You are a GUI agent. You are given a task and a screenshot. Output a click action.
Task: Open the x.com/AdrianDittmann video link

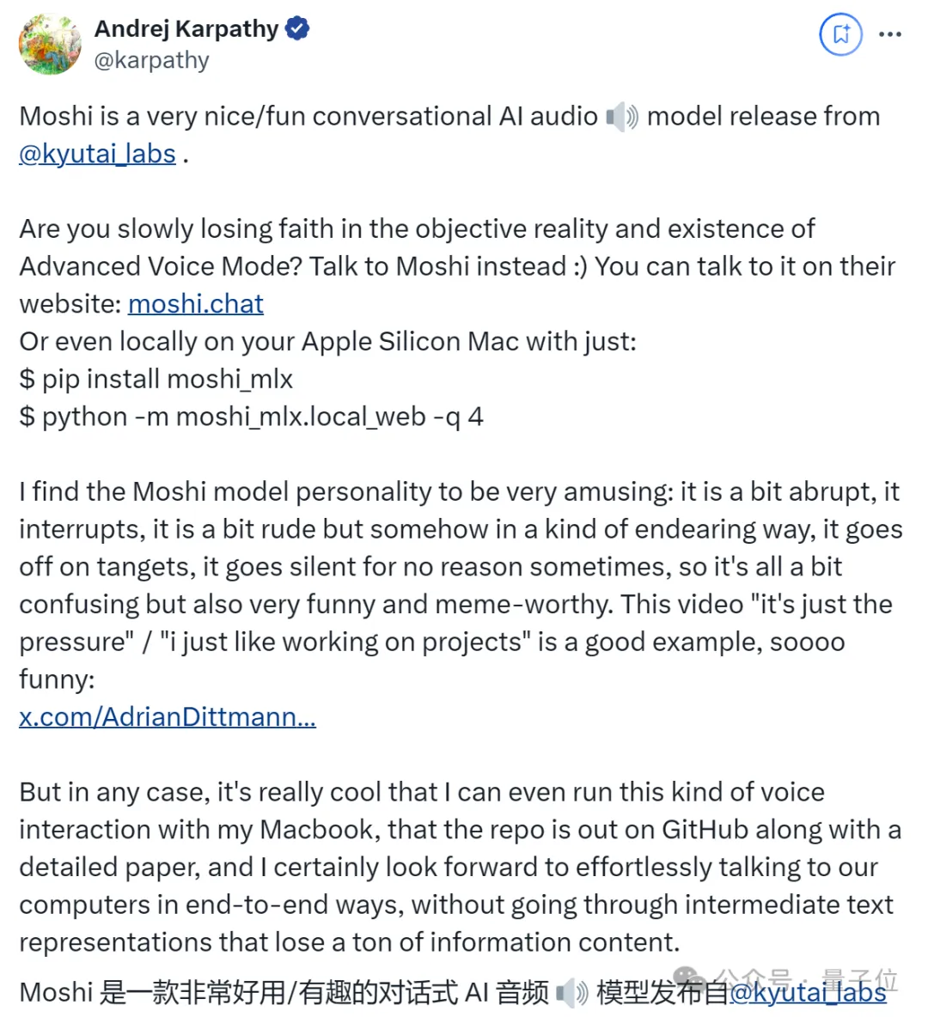coord(168,716)
